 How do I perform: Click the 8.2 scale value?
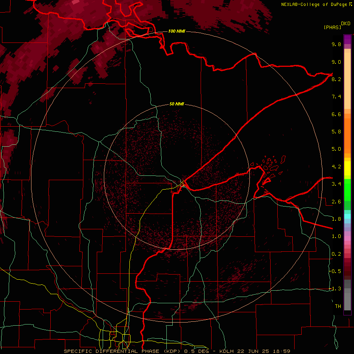tap(336, 79)
